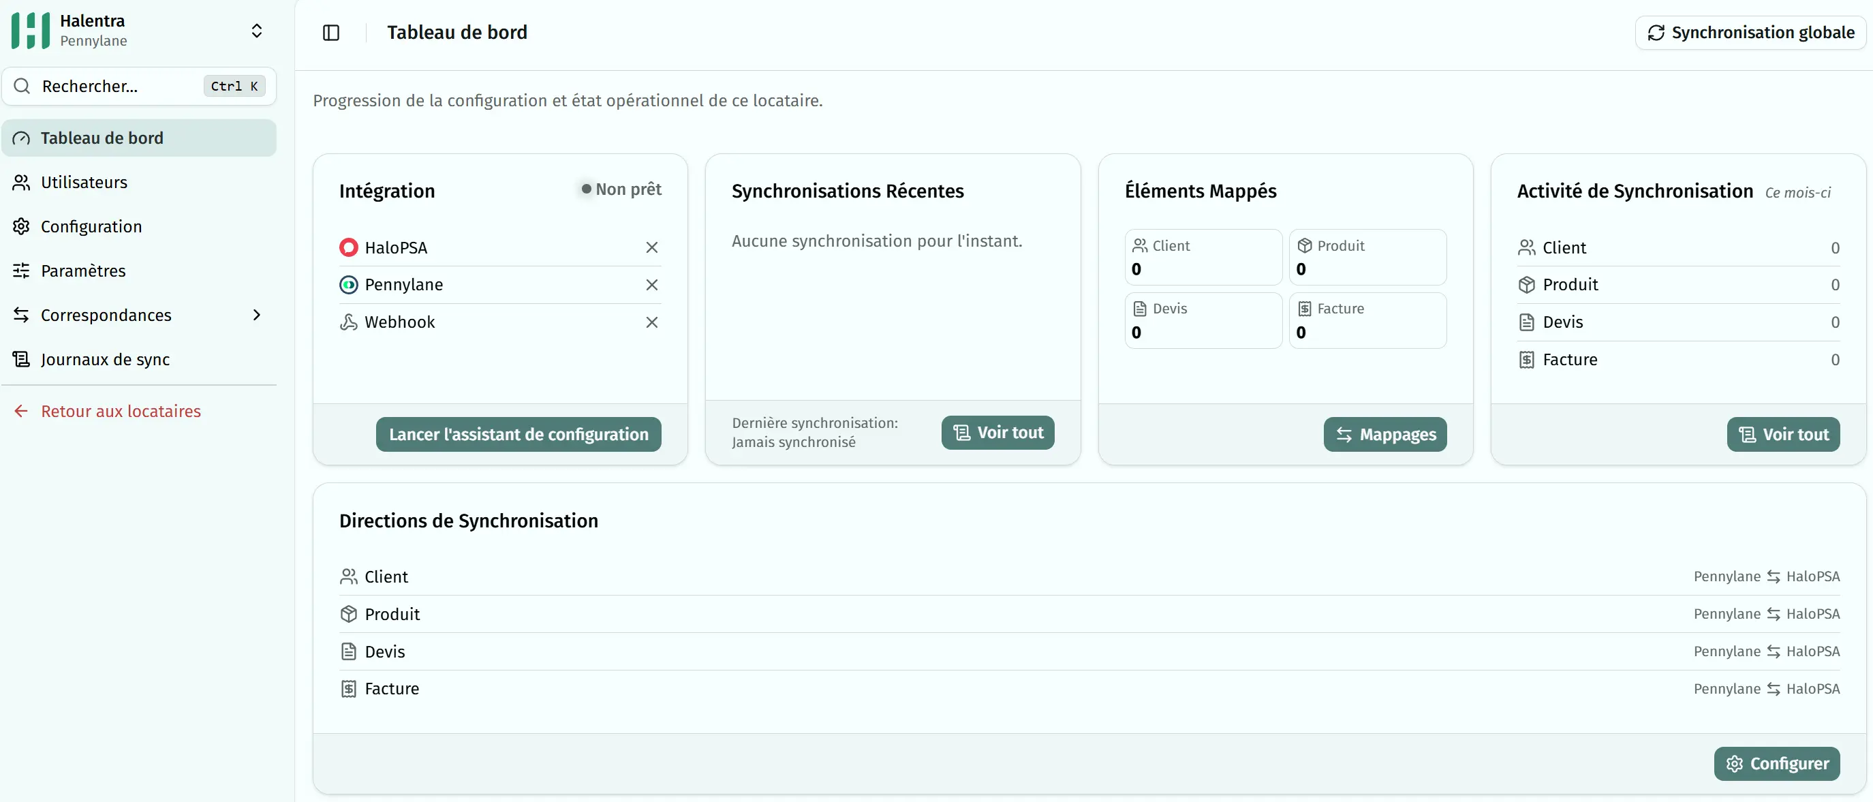Viewport: 1873px width, 802px height.
Task: Click the Paramètres sliders icon
Action: click(x=21, y=271)
